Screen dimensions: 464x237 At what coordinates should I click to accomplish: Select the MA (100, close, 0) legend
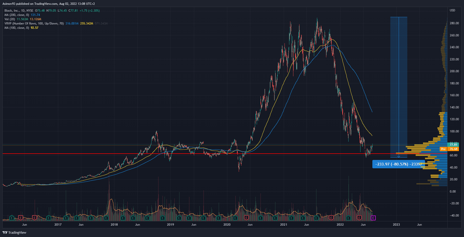17,28
